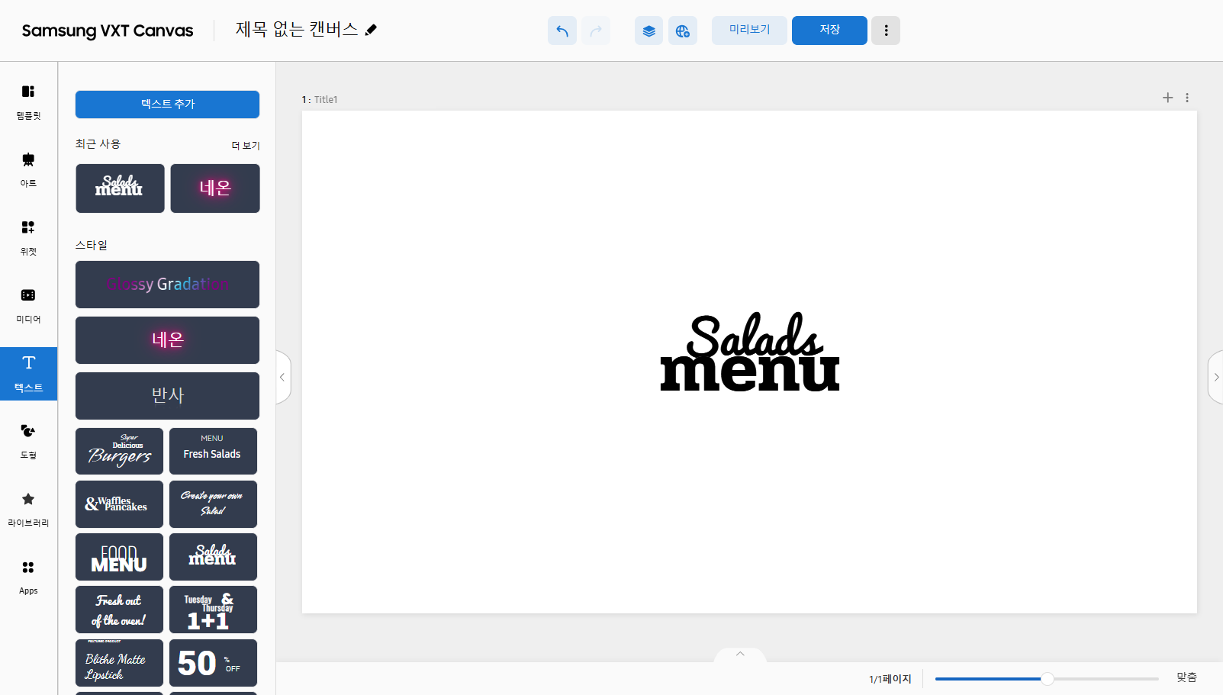Click the 더 보기 link
Screen dimensions: 1223x695
[x=246, y=146]
